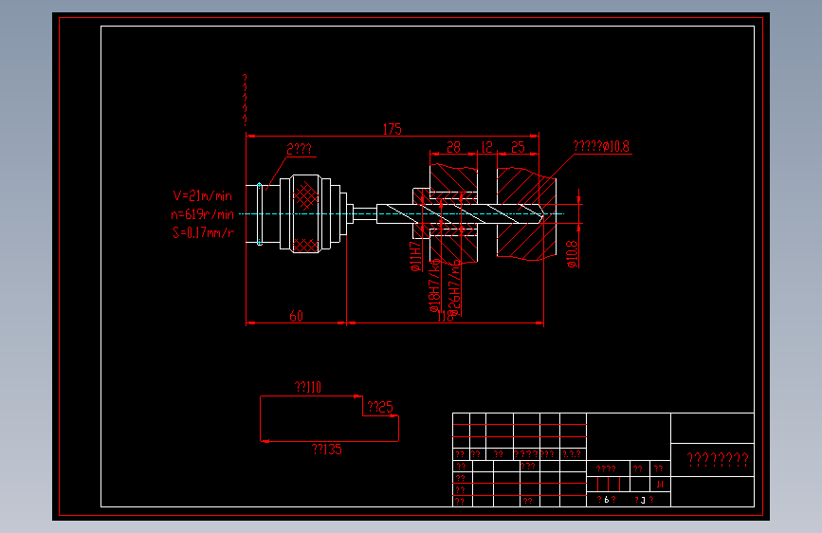Select the V=21m/min cutting speed note
Viewport: 822px width, 533px height.
202,195
